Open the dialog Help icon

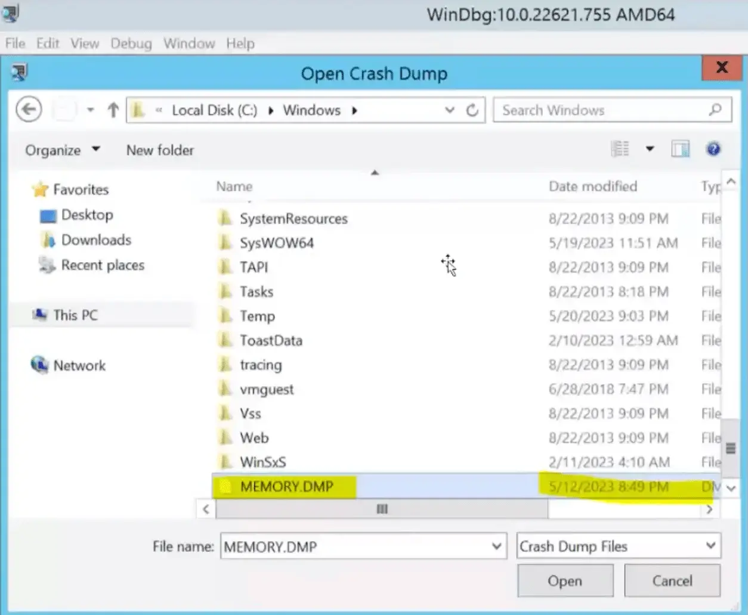[713, 148]
